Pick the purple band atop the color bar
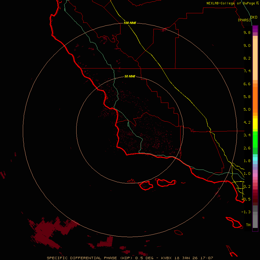Screen dimensions: 260x260 pyautogui.click(x=255, y=29)
